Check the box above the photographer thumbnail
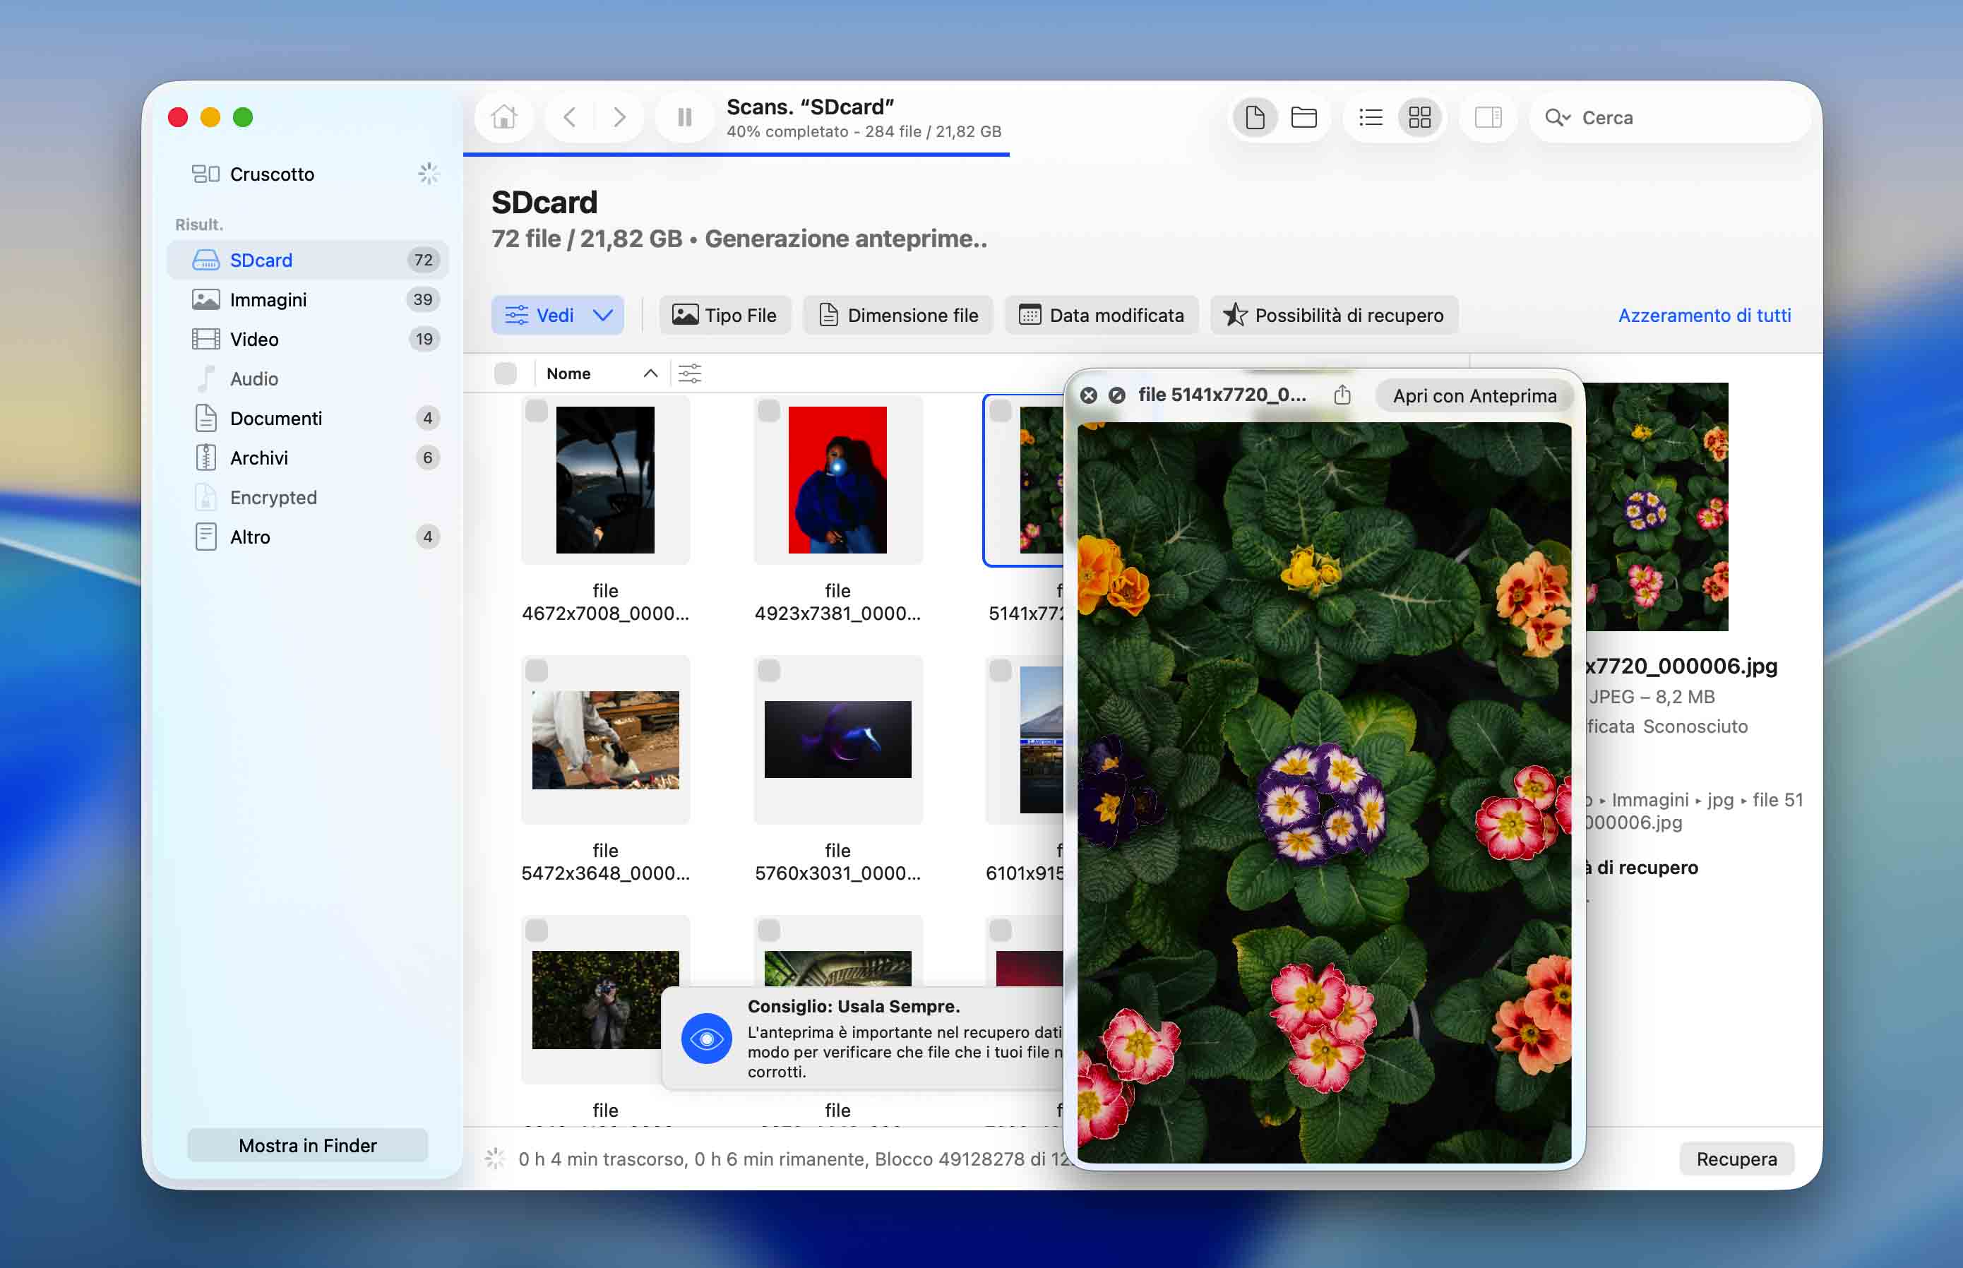Viewport: 1963px width, 1268px height. [x=536, y=931]
